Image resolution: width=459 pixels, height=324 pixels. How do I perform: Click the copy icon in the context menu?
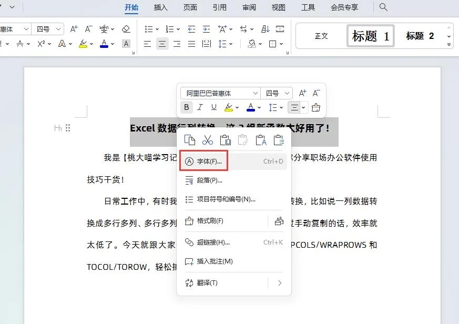(x=190, y=140)
